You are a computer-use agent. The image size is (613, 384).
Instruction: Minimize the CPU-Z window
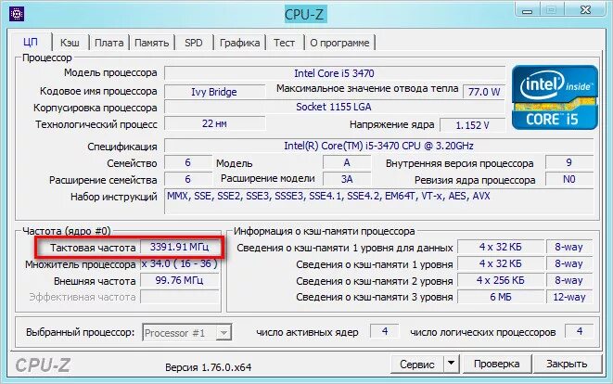pos(527,10)
